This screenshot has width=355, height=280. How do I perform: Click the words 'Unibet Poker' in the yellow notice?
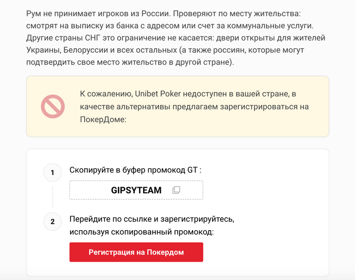158,94
